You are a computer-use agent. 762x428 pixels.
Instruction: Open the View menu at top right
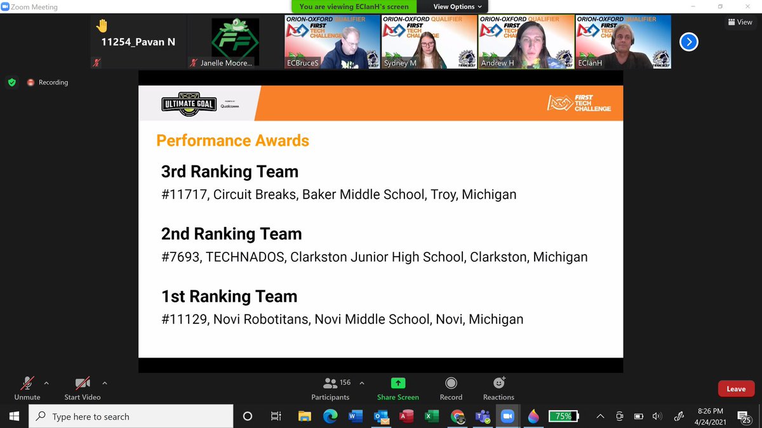(x=740, y=22)
